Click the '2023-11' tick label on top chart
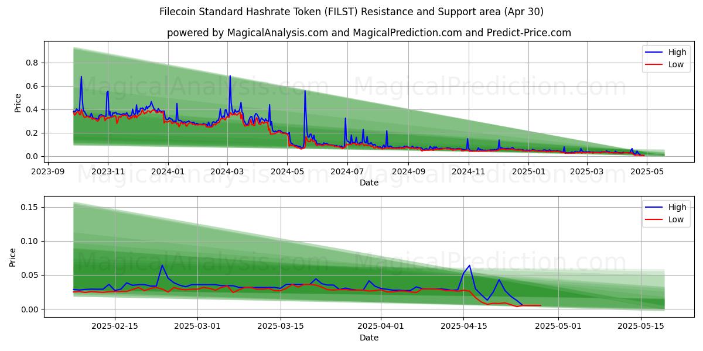Image resolution: width=703 pixels, height=351 pixels. 108,171
